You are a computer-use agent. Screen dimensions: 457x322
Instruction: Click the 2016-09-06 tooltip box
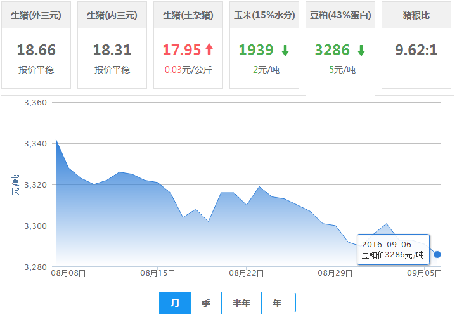click(393, 250)
